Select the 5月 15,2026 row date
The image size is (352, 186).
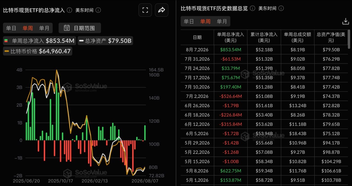coord(197,162)
